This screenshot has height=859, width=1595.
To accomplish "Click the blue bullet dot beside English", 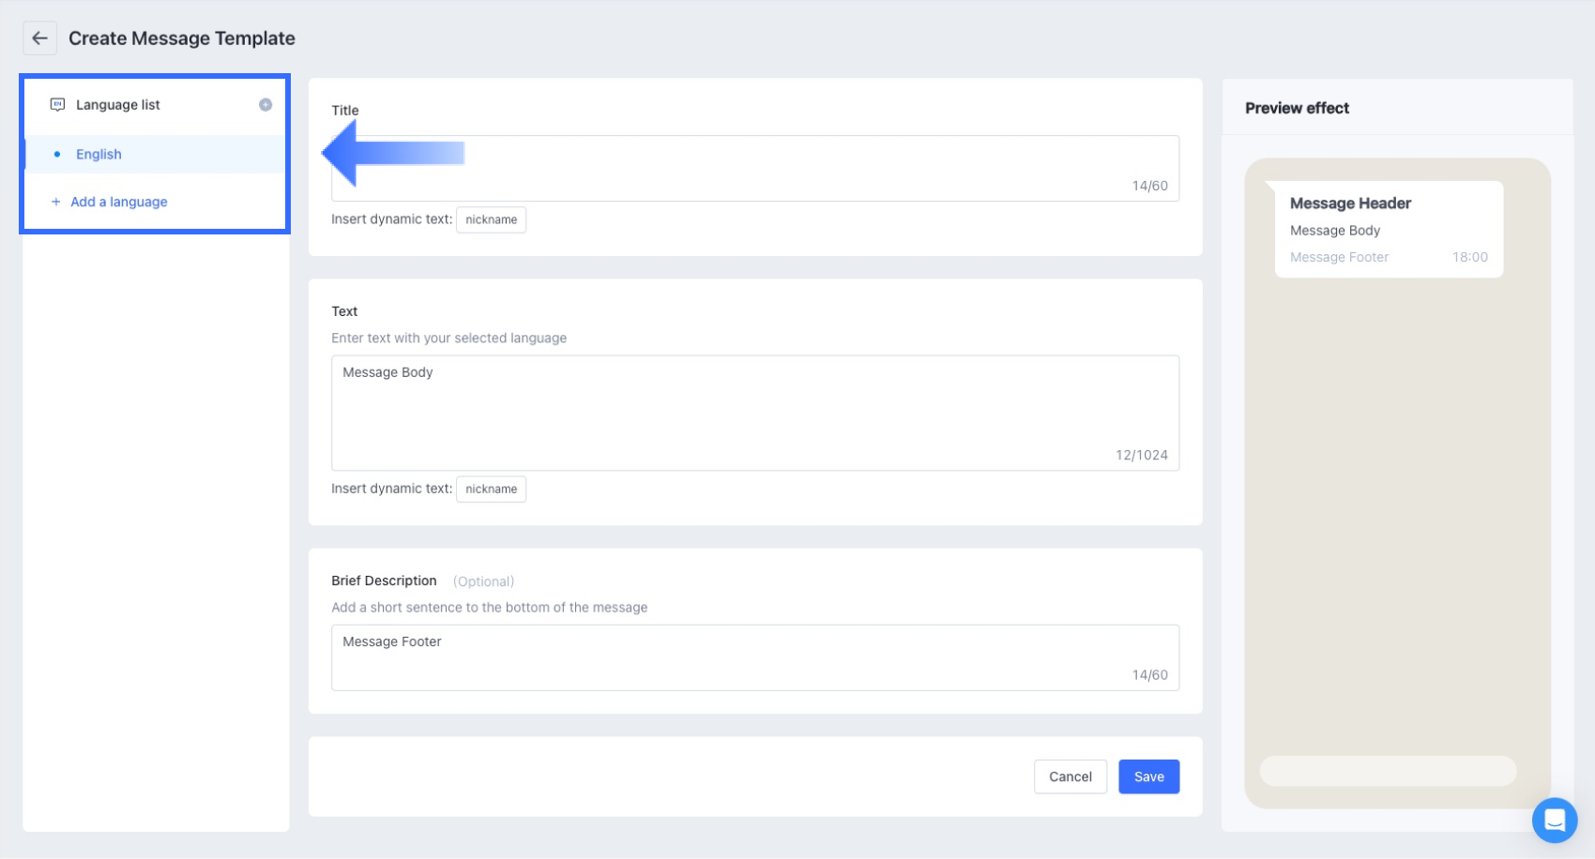I will 57,155.
